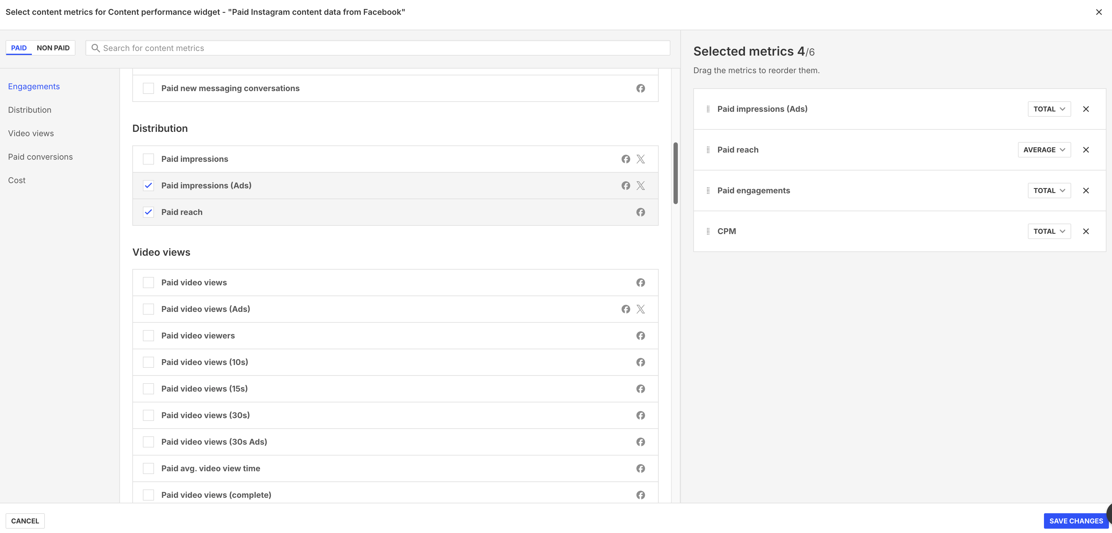Check Paid video views (10s) checkbox

148,362
